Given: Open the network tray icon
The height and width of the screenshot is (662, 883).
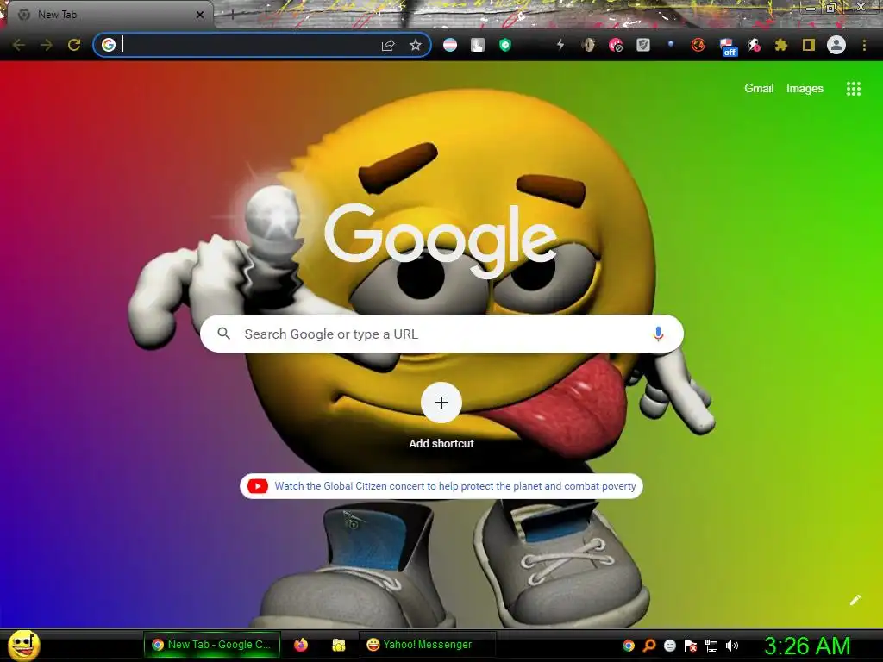Looking at the screenshot, I should tap(711, 646).
